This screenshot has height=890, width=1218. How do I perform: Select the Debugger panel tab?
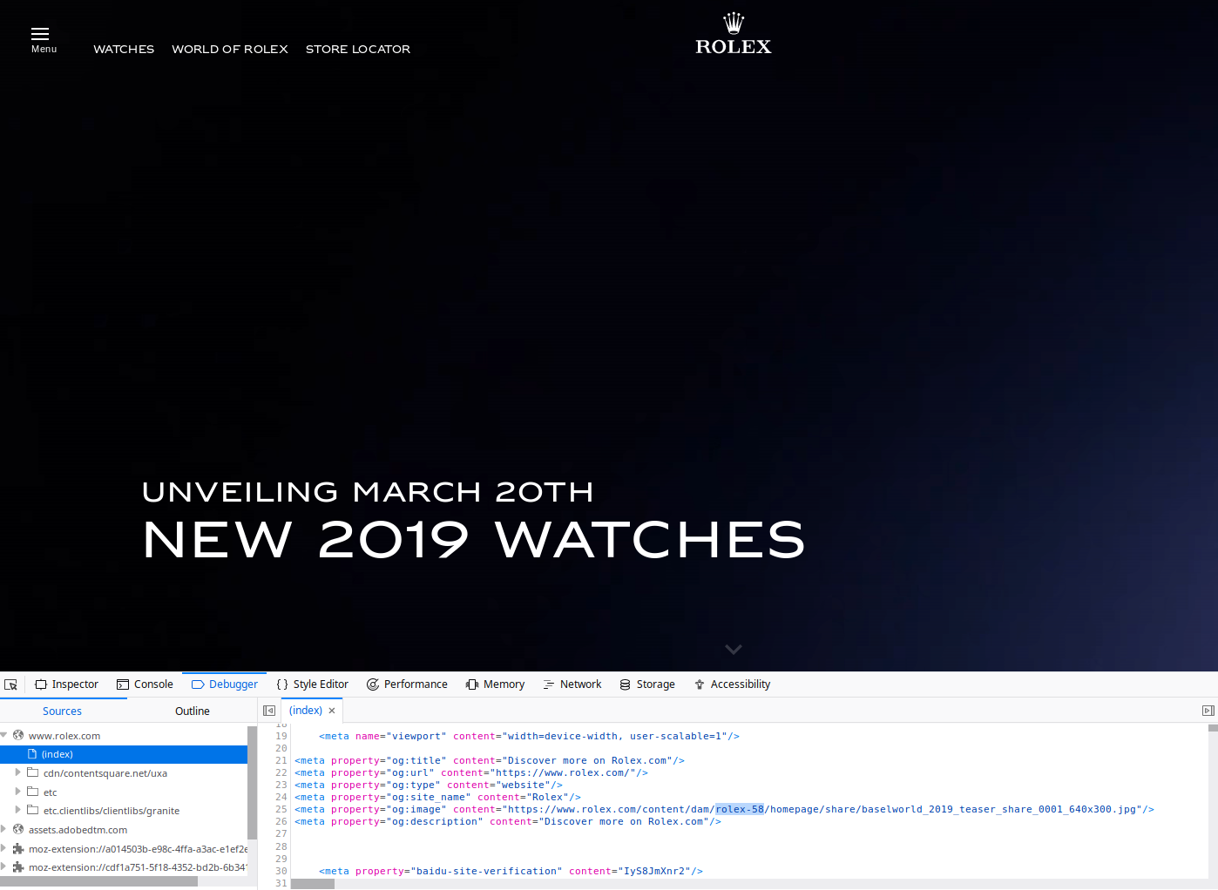tap(225, 684)
